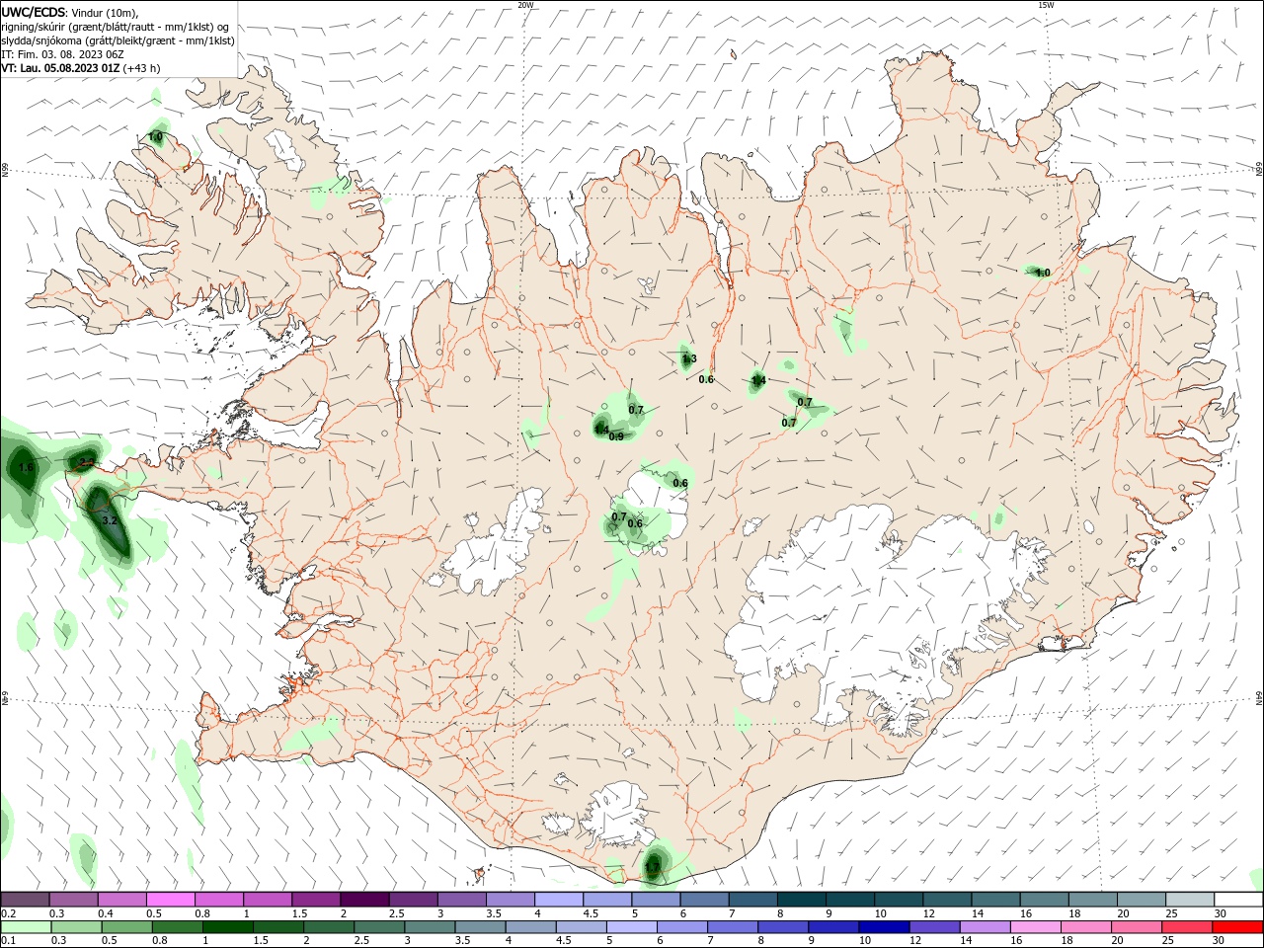Click the upper legend label 0.2
1264x948 pixels.
pyautogui.click(x=8, y=913)
